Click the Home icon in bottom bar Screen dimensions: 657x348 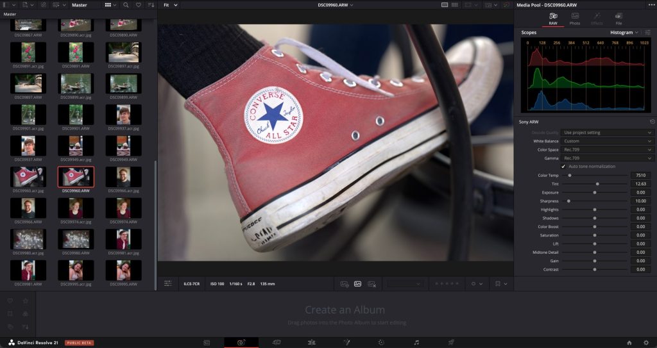point(629,342)
